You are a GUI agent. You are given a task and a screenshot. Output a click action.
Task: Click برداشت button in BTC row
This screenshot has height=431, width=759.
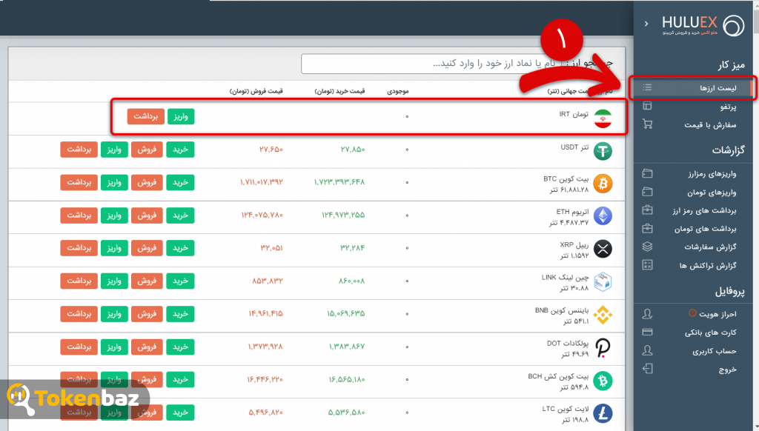coord(79,182)
